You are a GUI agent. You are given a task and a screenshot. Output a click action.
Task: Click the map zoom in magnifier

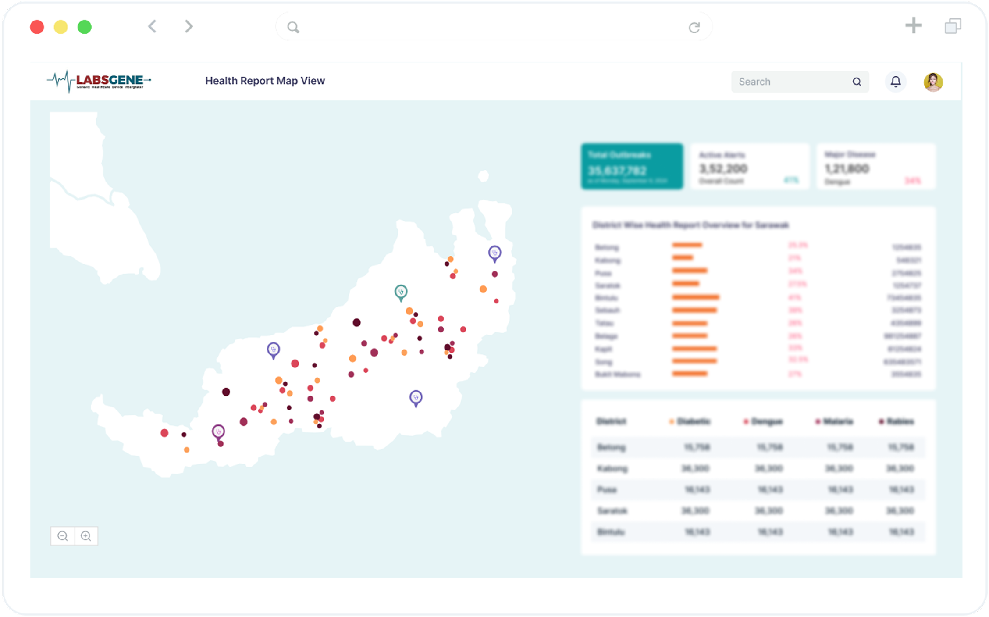coord(86,536)
